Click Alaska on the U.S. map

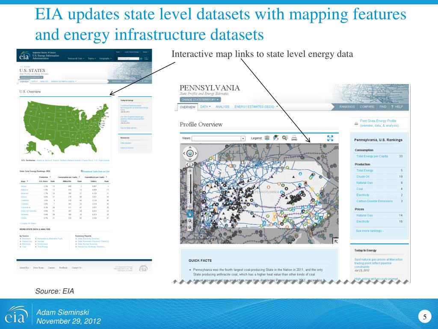coord(32,147)
